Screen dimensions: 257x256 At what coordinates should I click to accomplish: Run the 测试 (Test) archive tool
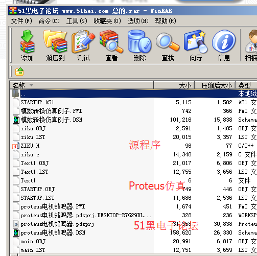pyautogui.click(x=83, y=45)
